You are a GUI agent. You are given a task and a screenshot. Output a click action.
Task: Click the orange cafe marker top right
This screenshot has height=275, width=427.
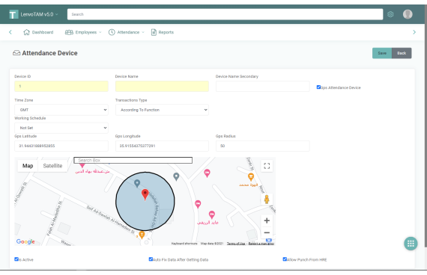pos(251,177)
